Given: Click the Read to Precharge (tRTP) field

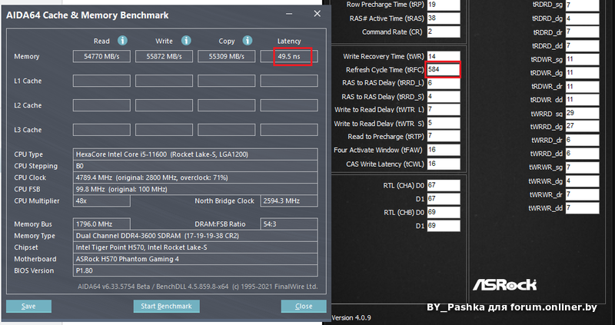Looking at the screenshot, I should [x=444, y=137].
